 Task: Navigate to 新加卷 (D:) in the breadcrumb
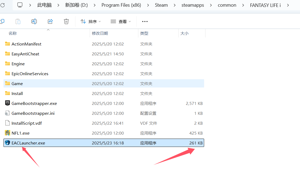pos(76,5)
